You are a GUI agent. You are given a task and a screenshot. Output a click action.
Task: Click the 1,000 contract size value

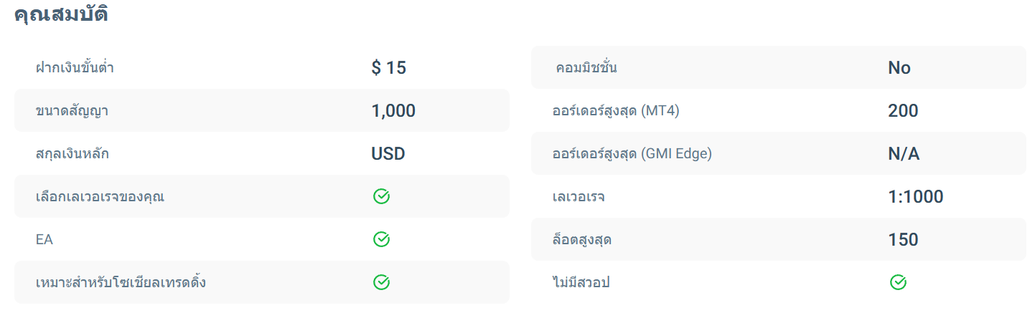pos(393,111)
